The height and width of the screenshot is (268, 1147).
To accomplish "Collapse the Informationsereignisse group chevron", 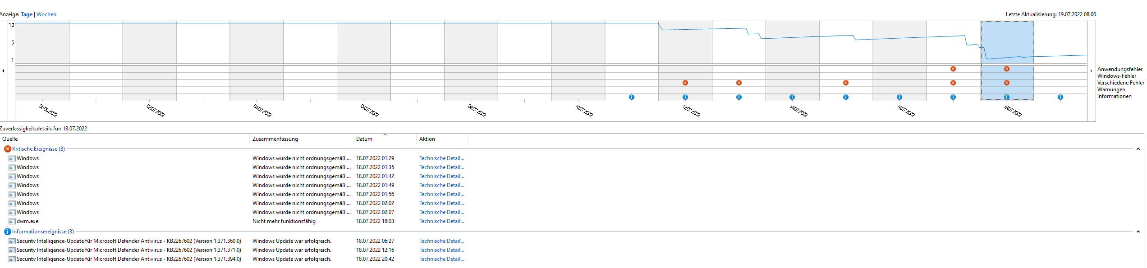I will click(1138, 232).
